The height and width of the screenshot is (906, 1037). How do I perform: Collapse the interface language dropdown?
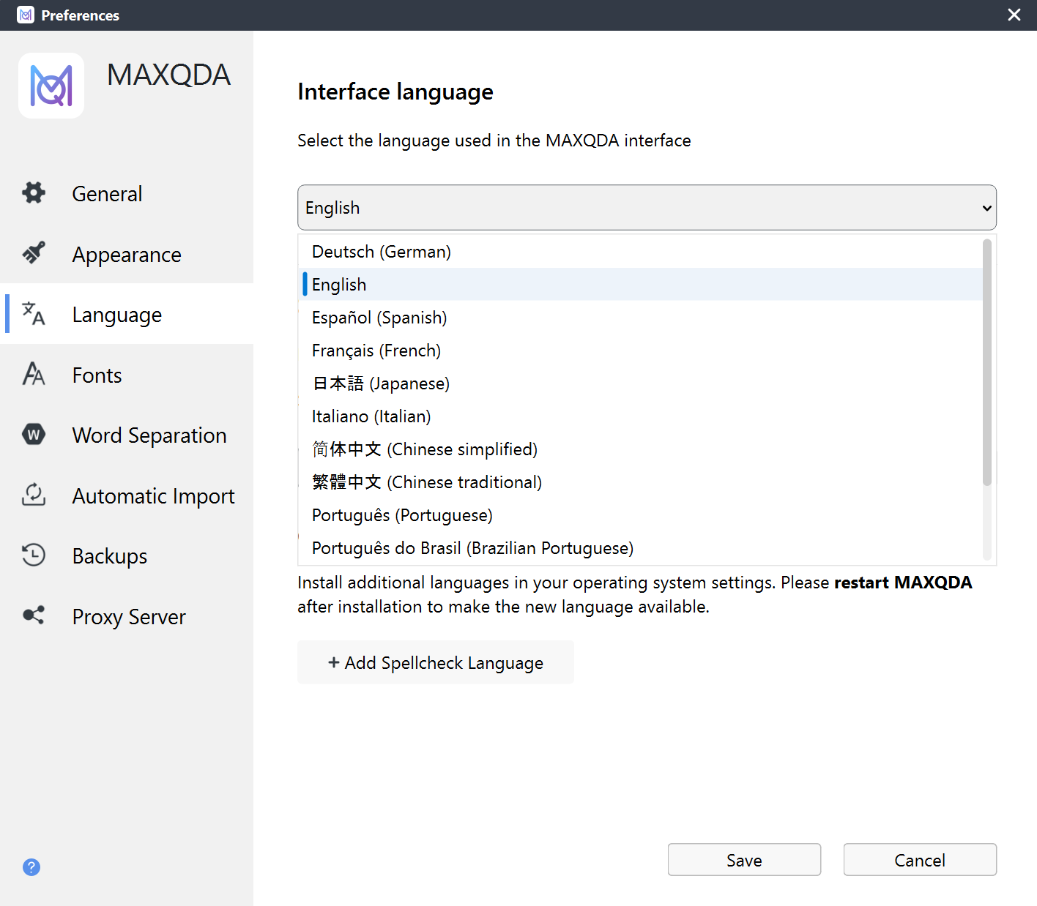click(647, 208)
